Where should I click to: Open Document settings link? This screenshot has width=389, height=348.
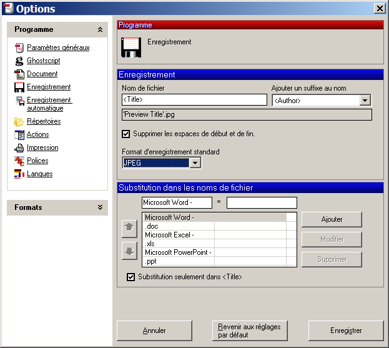42,74
